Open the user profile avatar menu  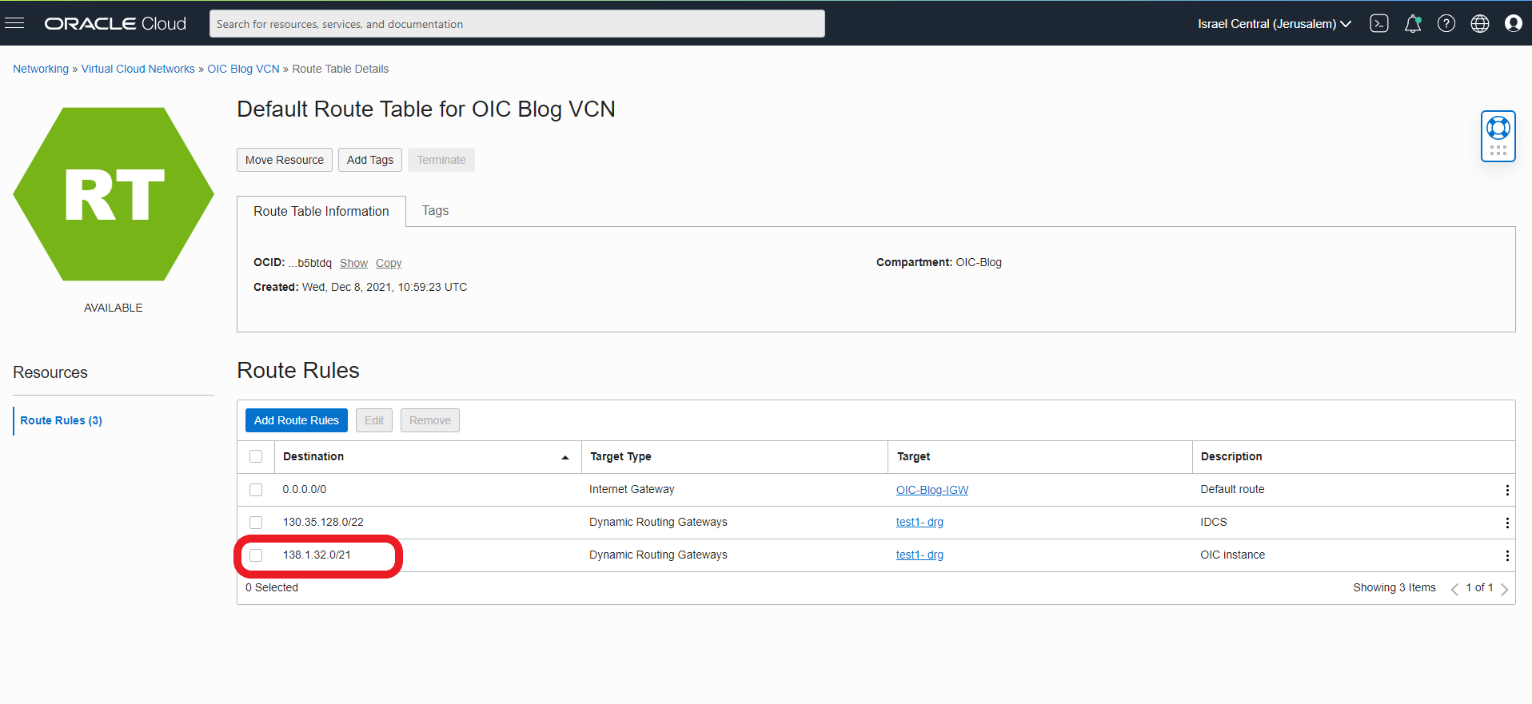coord(1514,24)
